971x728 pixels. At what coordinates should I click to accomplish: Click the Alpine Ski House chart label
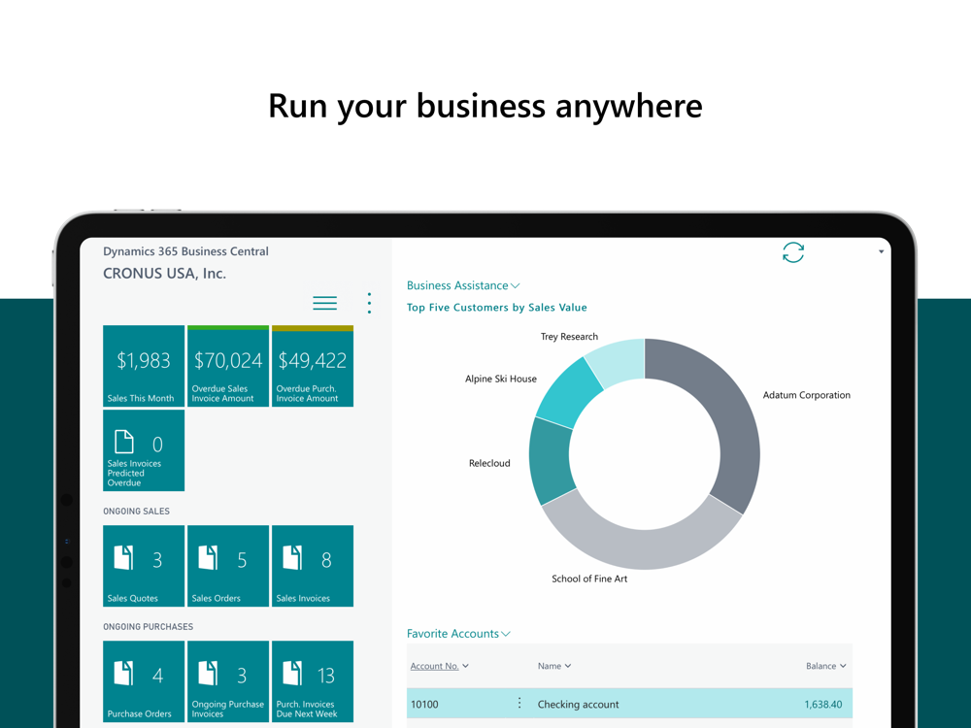point(500,379)
